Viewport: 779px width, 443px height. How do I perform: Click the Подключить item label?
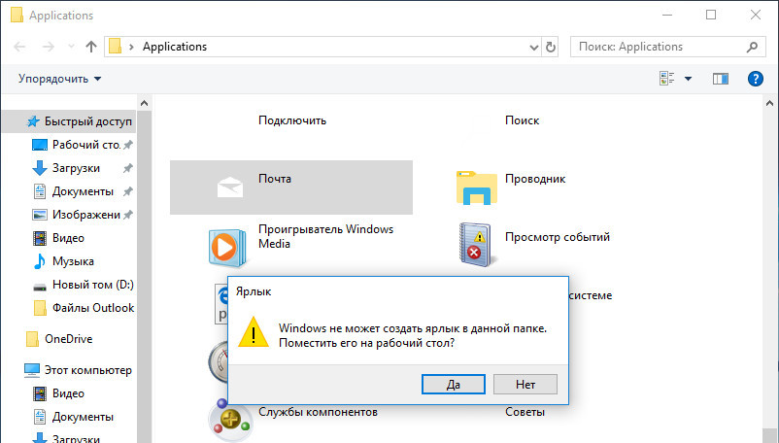coord(292,120)
